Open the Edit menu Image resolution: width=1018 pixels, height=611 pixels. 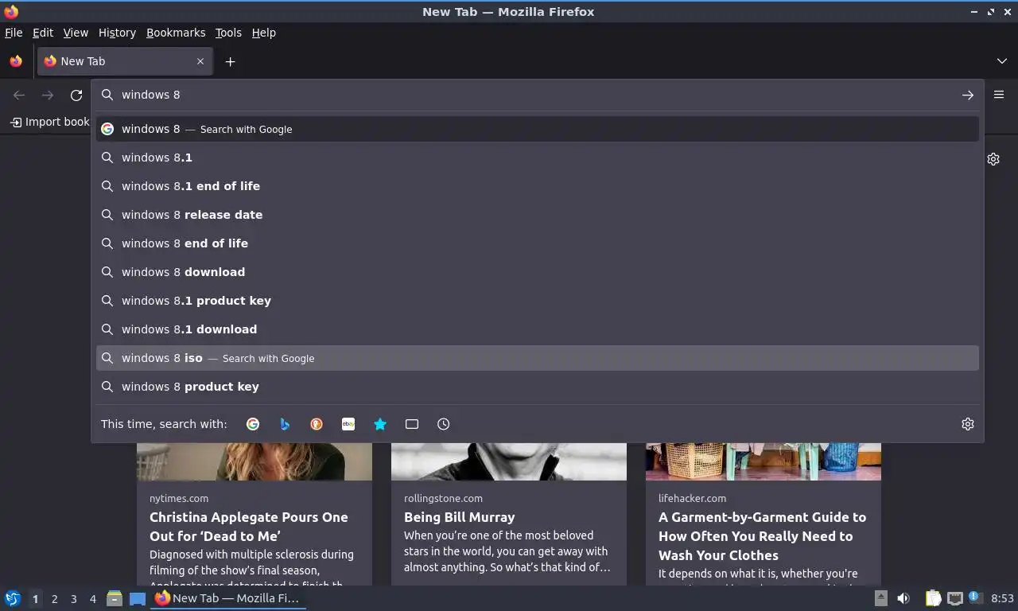43,33
